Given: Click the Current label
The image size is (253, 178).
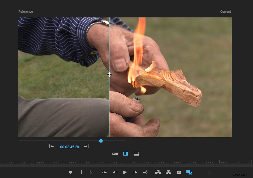Looking at the screenshot, I should (225, 12).
